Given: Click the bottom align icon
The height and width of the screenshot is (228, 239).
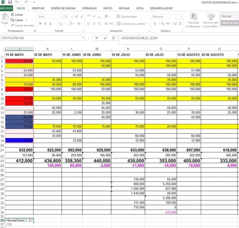Looking at the screenshot, I should (x=99, y=17).
